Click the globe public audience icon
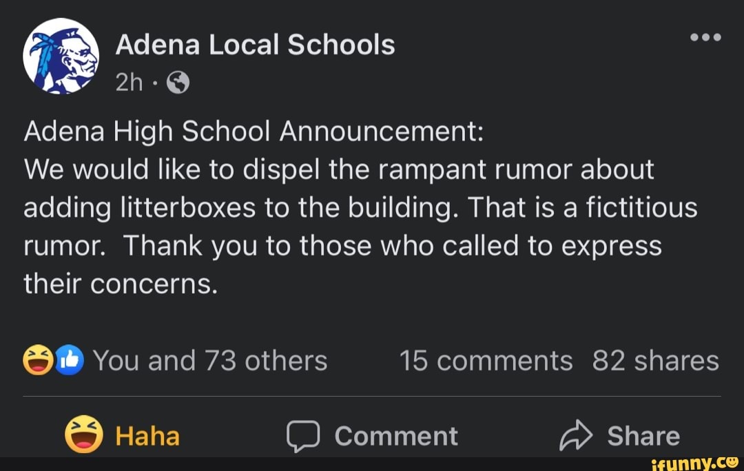 pyautogui.click(x=178, y=83)
